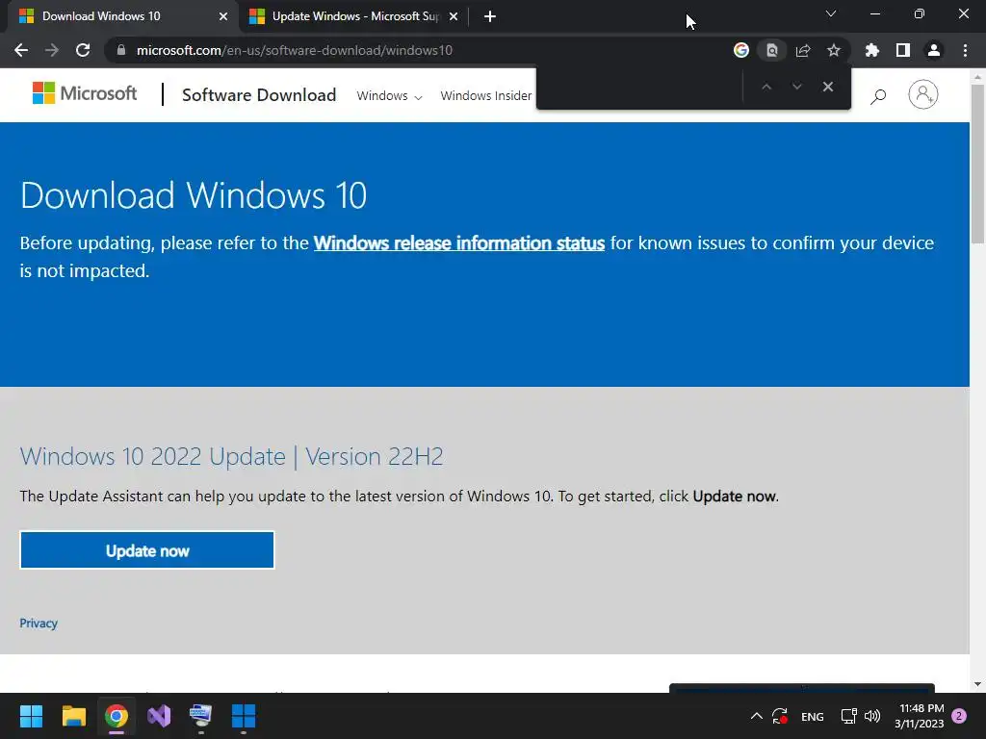This screenshot has width=986, height=739.
Task: Open the volume speaker tray icon
Action: coord(872,716)
